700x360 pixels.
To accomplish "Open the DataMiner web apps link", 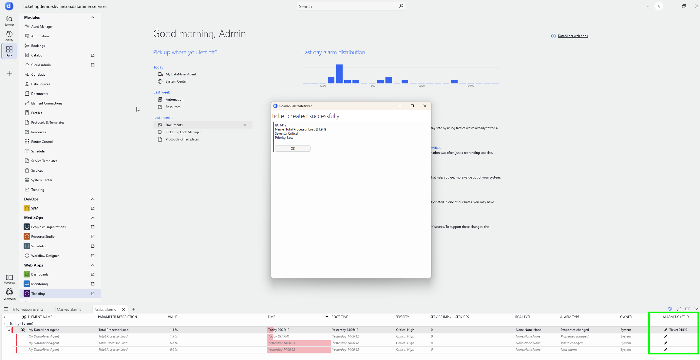I will (573, 36).
